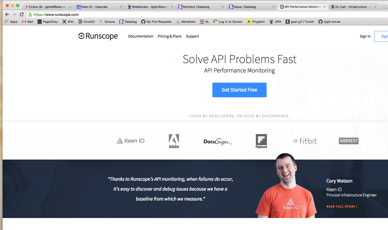Screen dimensions: 388x230
Task: Click the Runscope logo
Action: coord(98,36)
